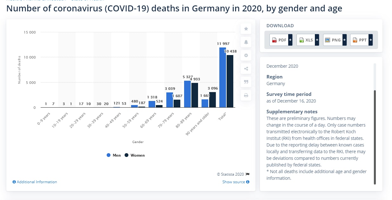Download the chart as PNG
The width and height of the screenshot is (392, 200).
point(333,40)
